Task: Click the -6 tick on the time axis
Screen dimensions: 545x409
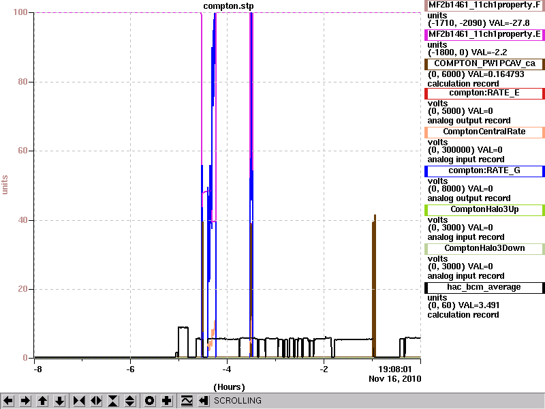Action: tap(130, 369)
